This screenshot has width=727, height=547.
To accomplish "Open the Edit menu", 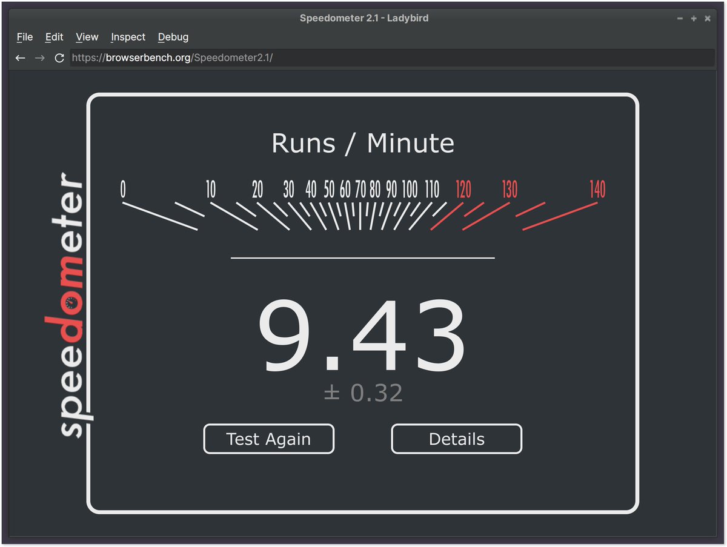I will point(54,37).
